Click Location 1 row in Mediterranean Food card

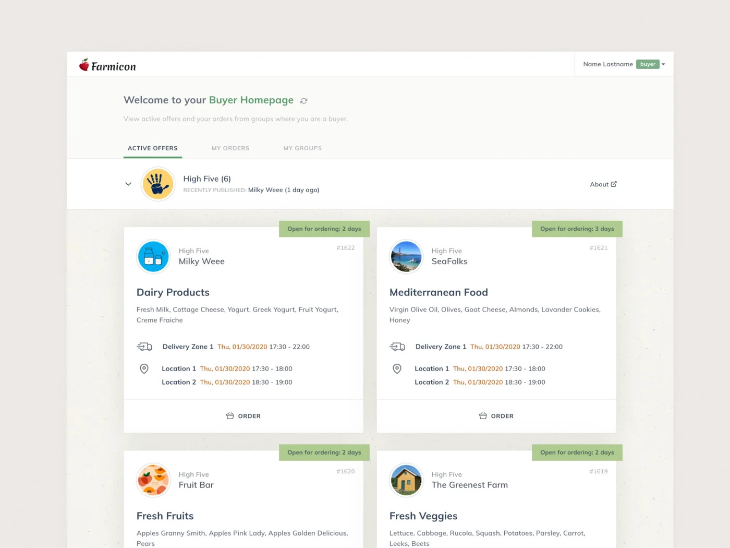pyautogui.click(x=480, y=368)
